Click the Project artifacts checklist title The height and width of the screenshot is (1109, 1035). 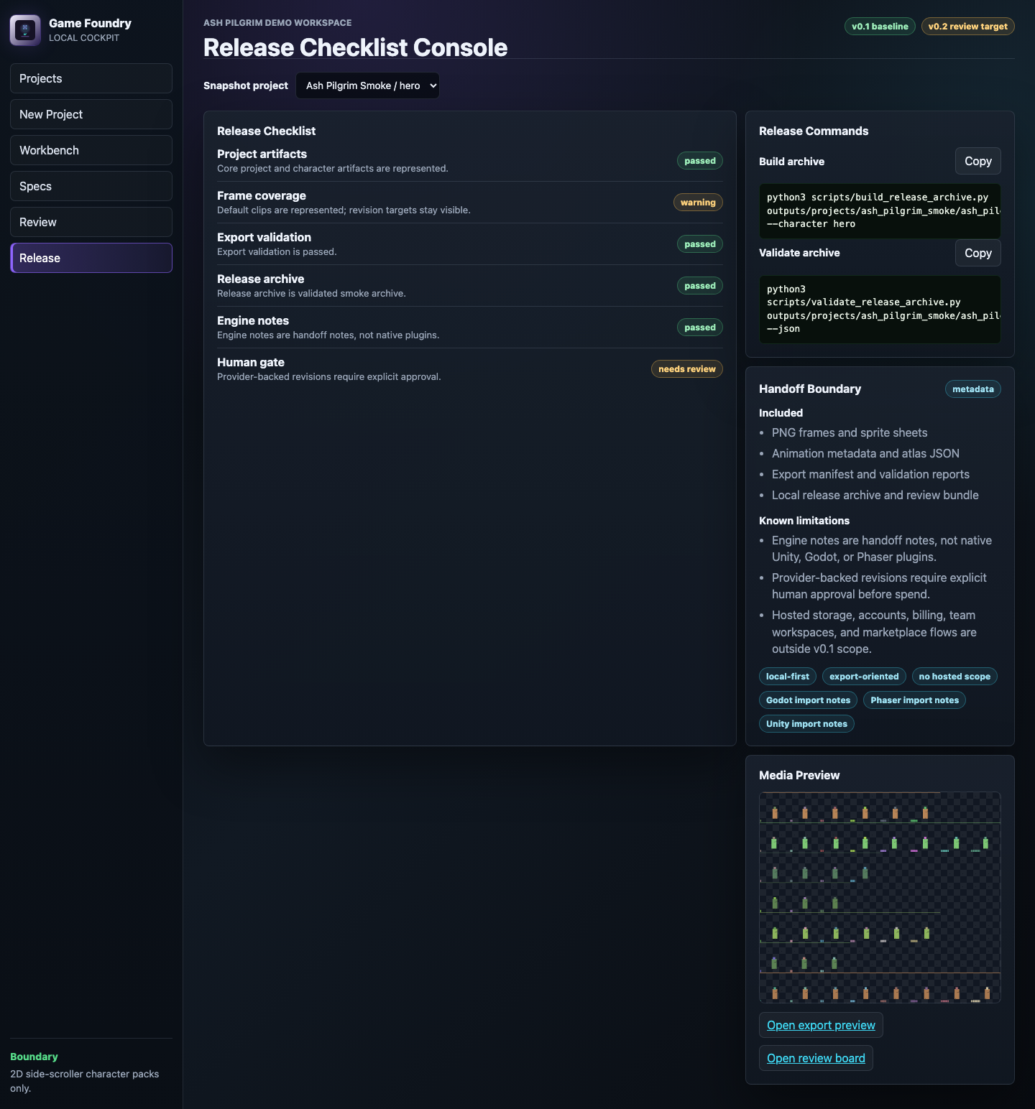[x=262, y=154]
